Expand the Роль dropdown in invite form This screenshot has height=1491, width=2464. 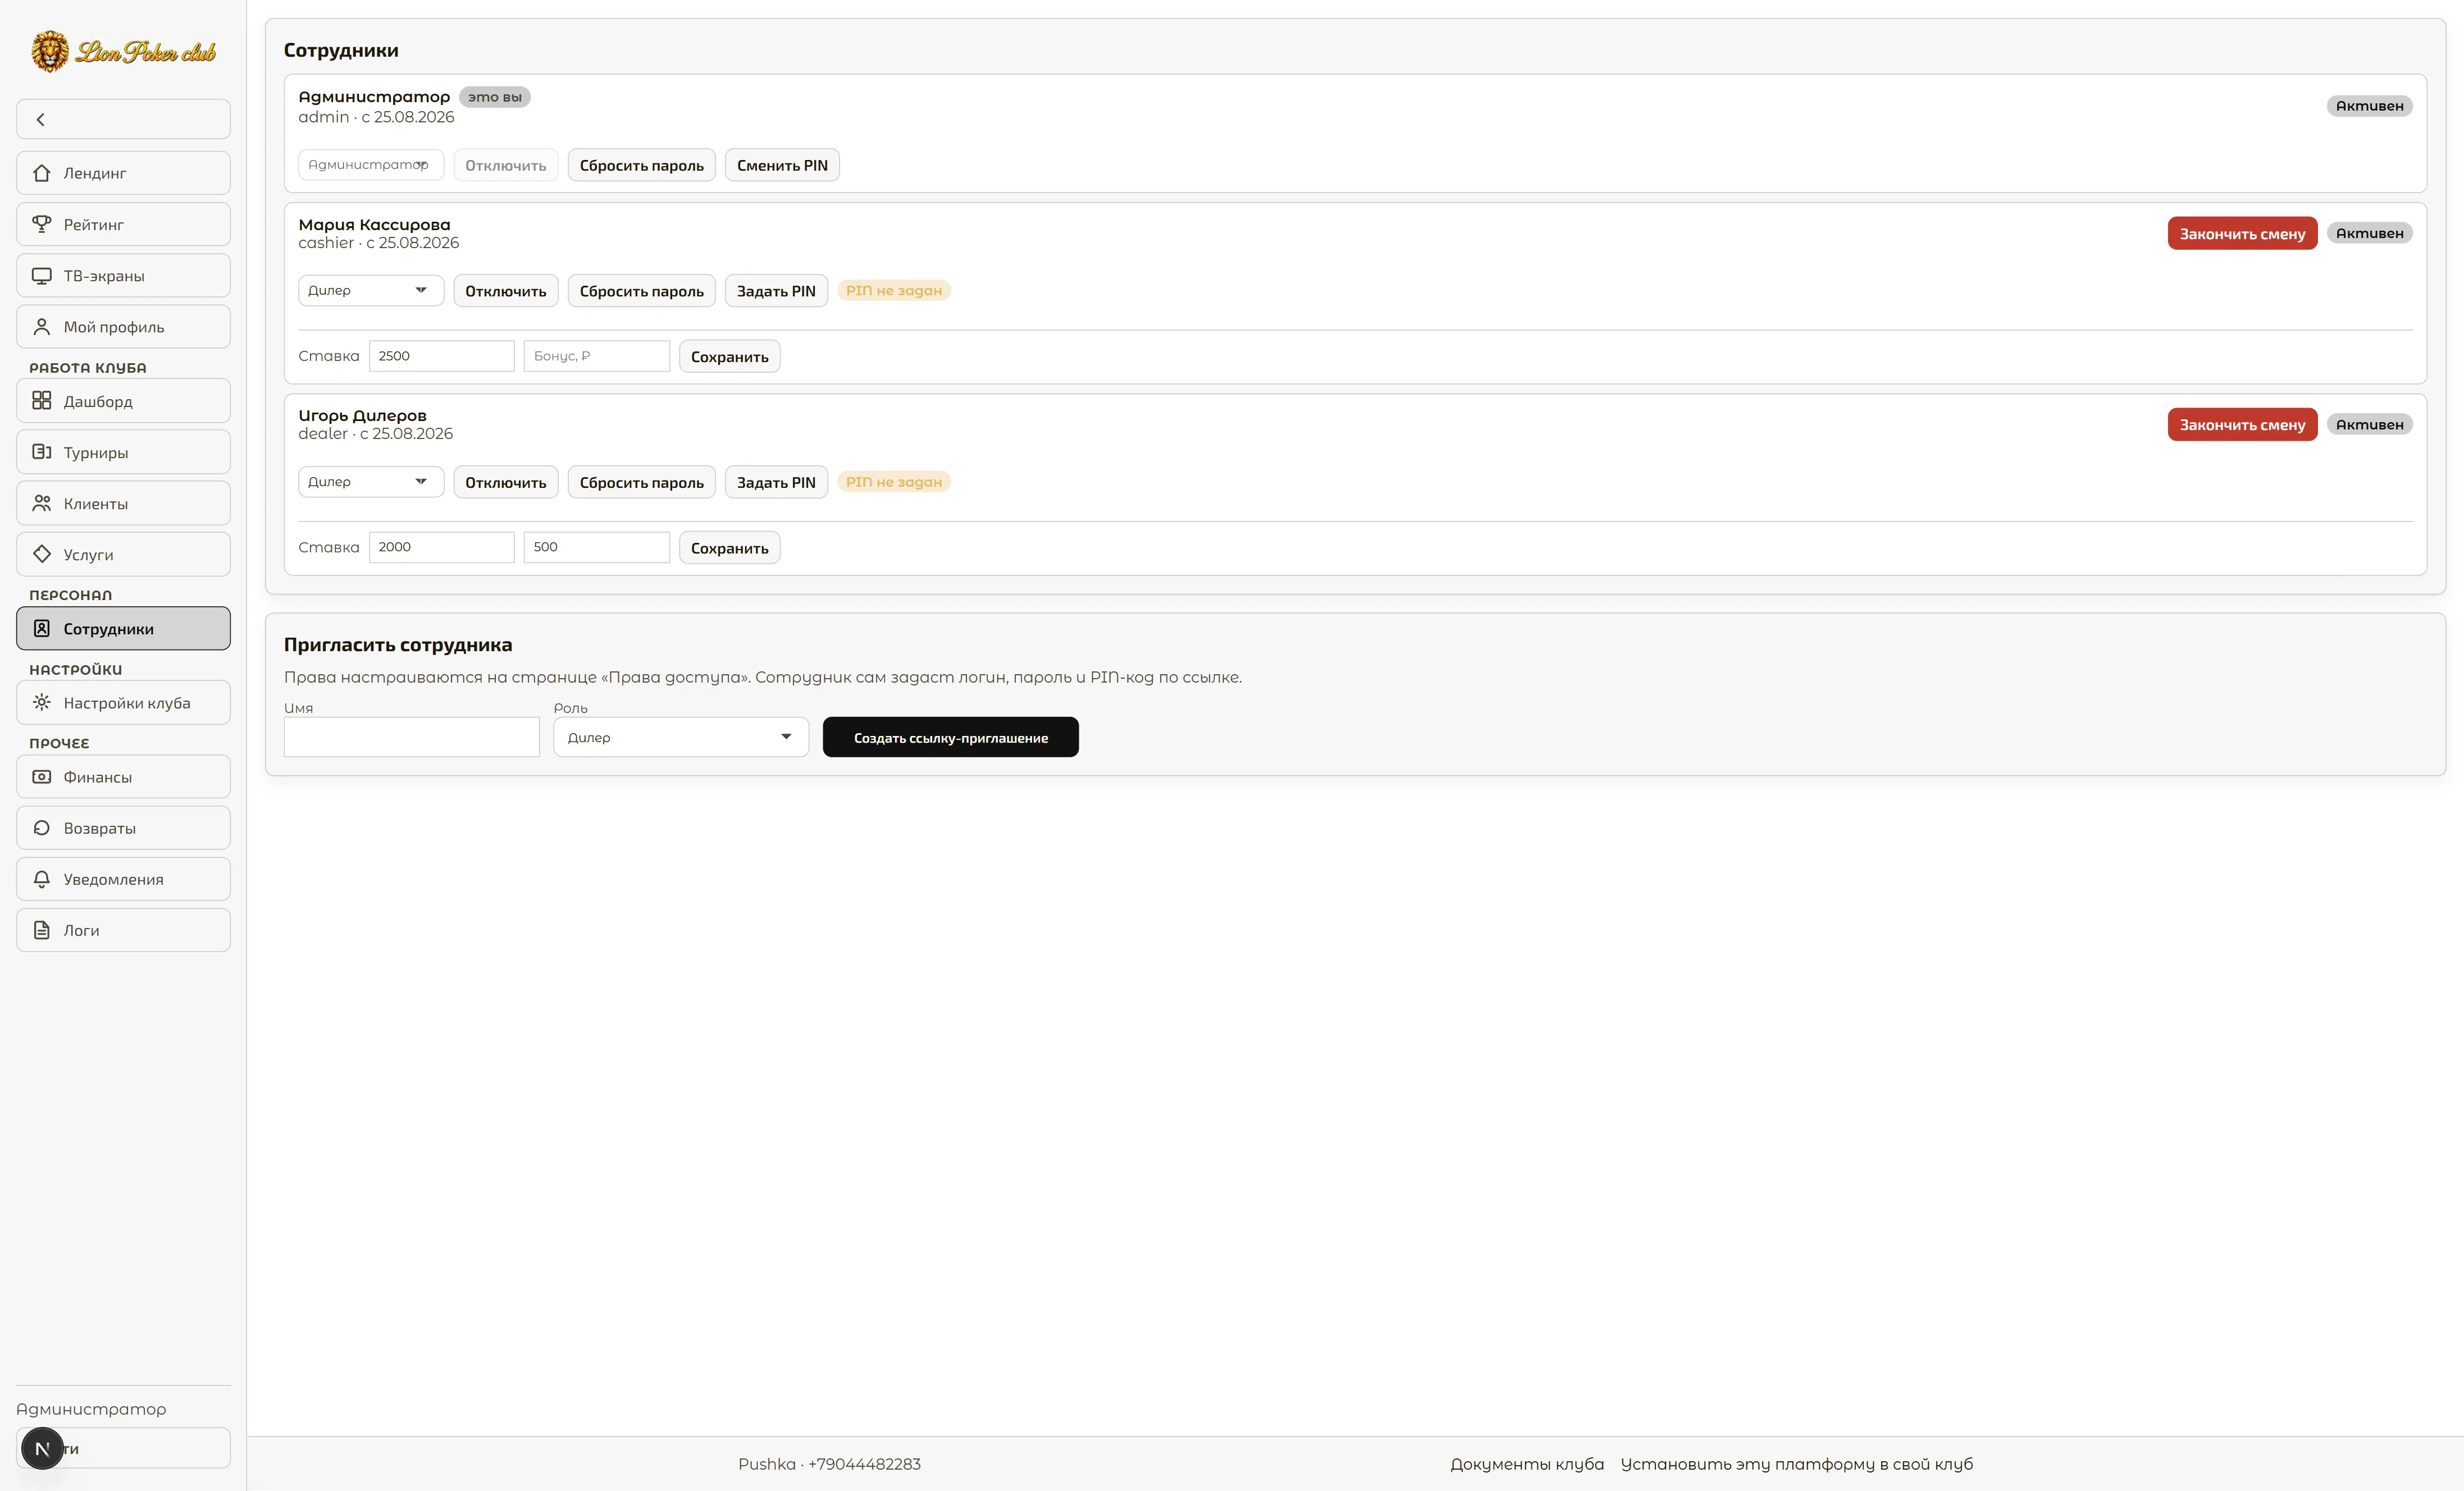pos(681,737)
